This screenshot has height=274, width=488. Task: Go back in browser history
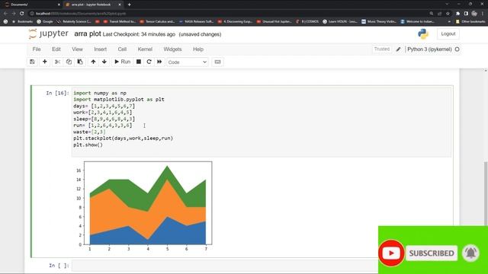click(x=5, y=14)
